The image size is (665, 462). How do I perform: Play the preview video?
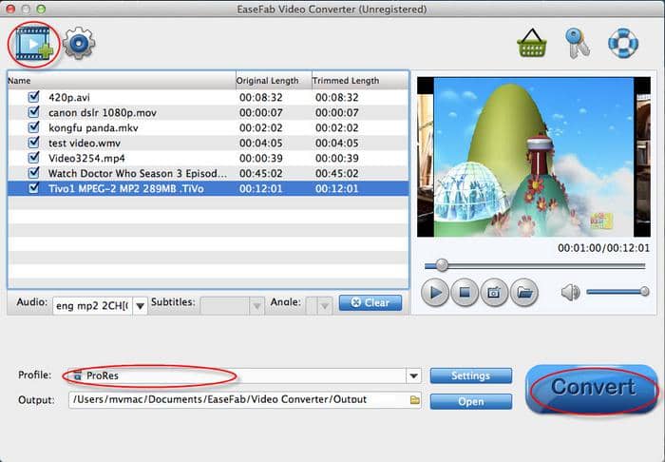(x=435, y=292)
